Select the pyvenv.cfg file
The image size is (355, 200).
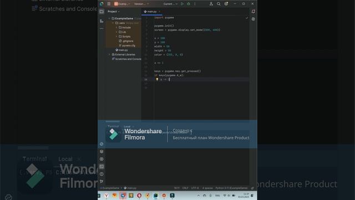point(127,46)
